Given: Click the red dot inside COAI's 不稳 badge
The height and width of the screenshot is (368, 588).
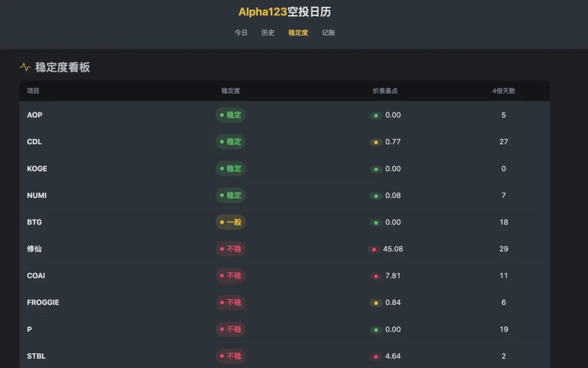Looking at the screenshot, I should tap(222, 276).
